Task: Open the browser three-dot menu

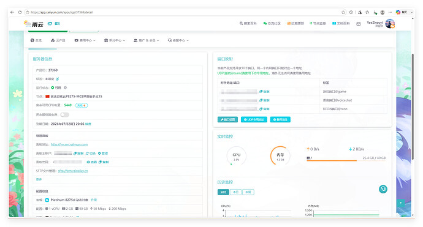Action: click(x=390, y=12)
